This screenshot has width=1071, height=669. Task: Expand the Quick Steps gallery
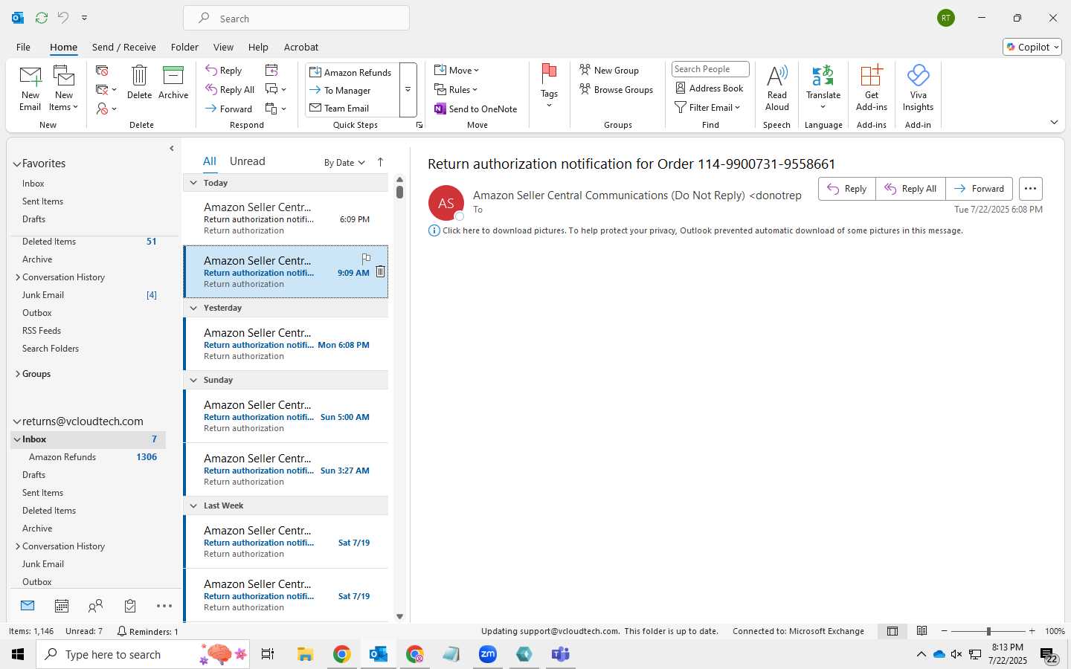point(408,90)
